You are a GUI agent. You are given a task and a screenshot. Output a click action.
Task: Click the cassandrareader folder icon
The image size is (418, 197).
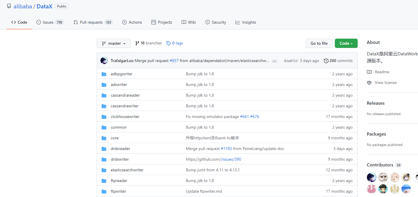(104, 95)
